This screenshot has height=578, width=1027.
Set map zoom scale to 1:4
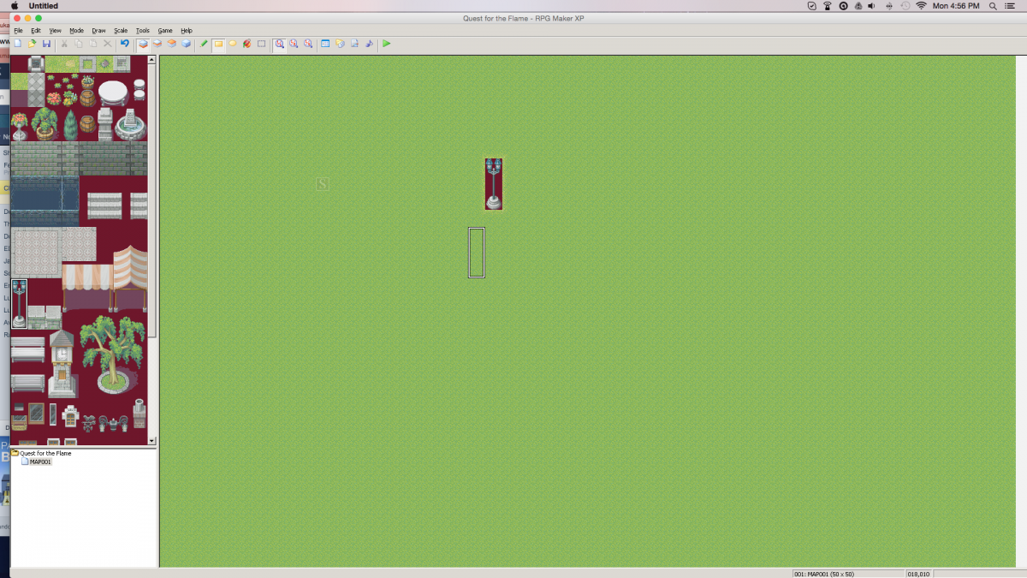tap(308, 44)
